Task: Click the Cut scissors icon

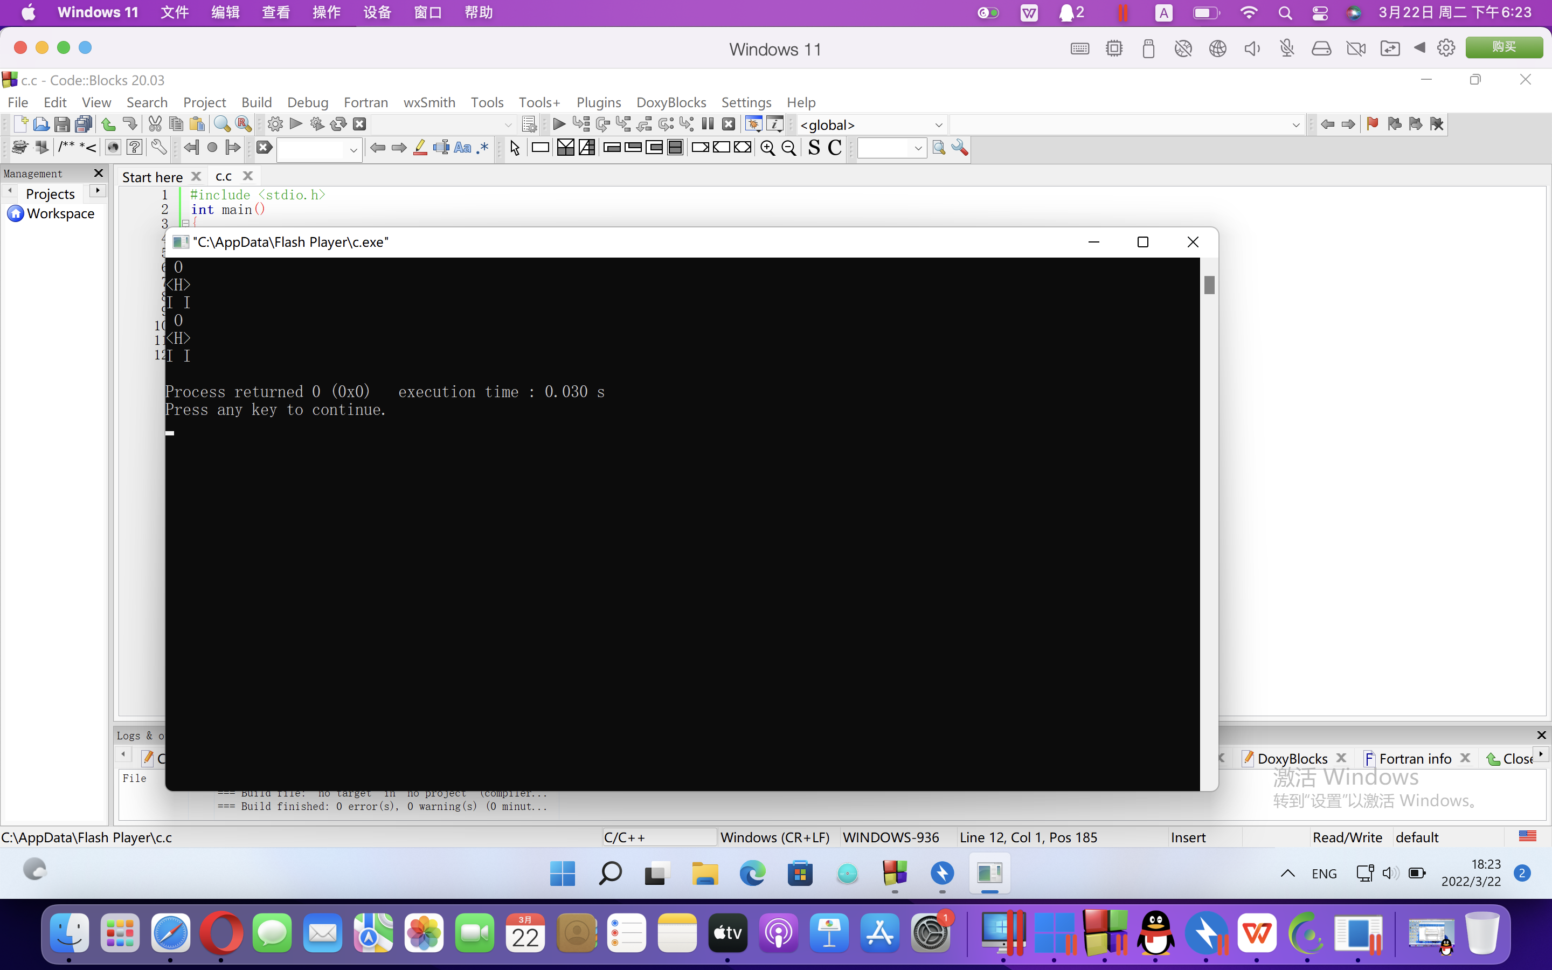Action: coord(155,124)
